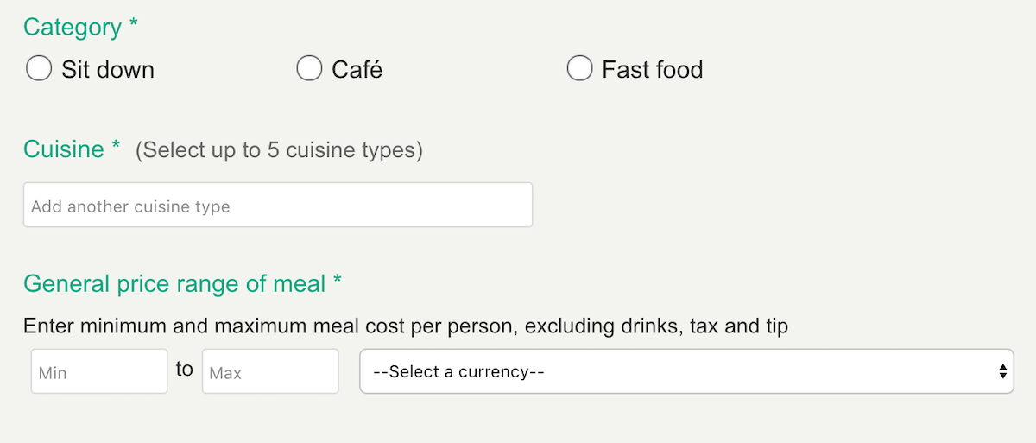This screenshot has height=443, width=1036.
Task: Click the 'Category' section heading
Action: (x=73, y=28)
